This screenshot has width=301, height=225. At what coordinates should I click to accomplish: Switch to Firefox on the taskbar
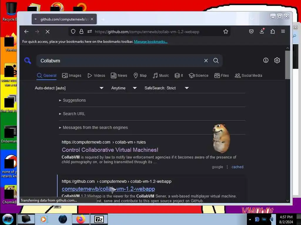[x=81, y=219]
